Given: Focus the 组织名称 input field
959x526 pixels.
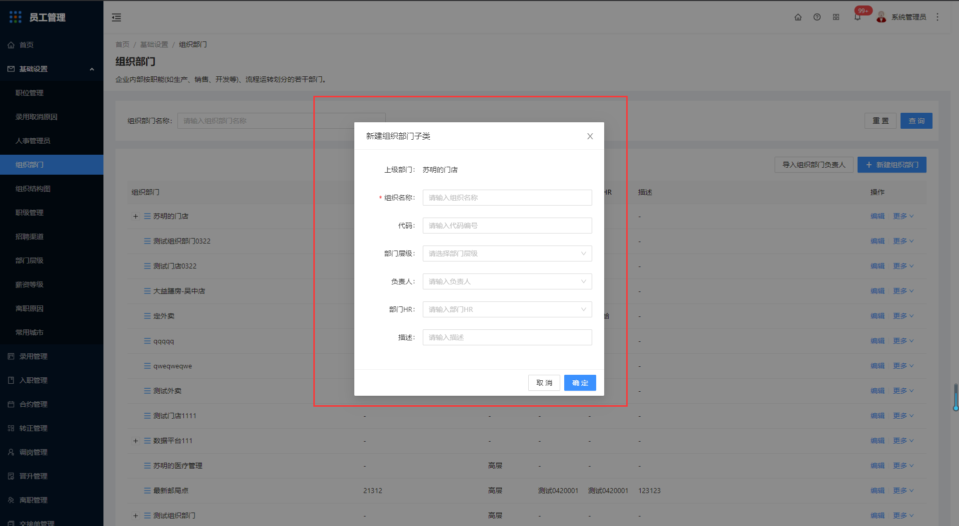Looking at the screenshot, I should pyautogui.click(x=507, y=198).
